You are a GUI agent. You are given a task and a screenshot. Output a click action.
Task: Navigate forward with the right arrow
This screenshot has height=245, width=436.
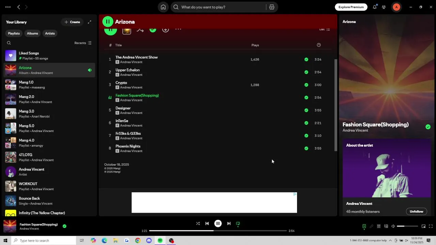[x=26, y=7]
